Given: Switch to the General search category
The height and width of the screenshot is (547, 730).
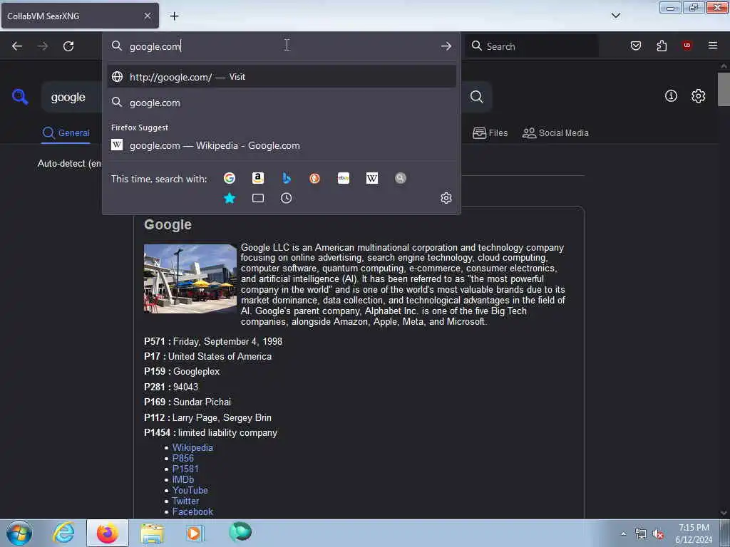Looking at the screenshot, I should point(66,133).
